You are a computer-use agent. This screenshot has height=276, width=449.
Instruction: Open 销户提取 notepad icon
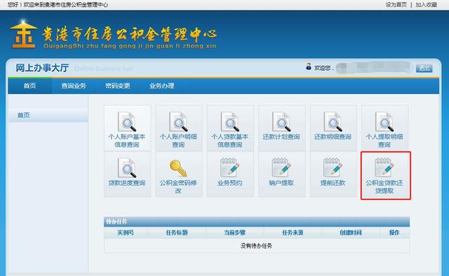click(281, 167)
